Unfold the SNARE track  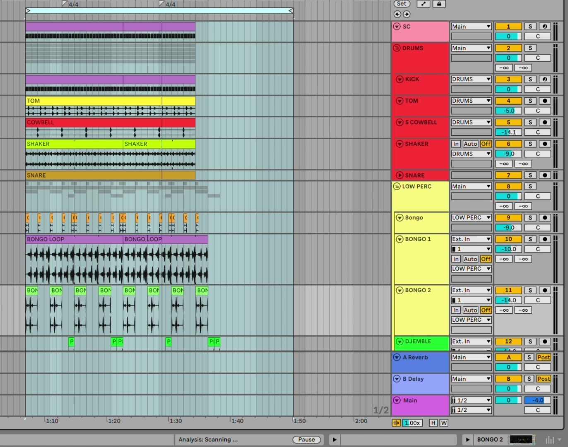click(x=400, y=175)
